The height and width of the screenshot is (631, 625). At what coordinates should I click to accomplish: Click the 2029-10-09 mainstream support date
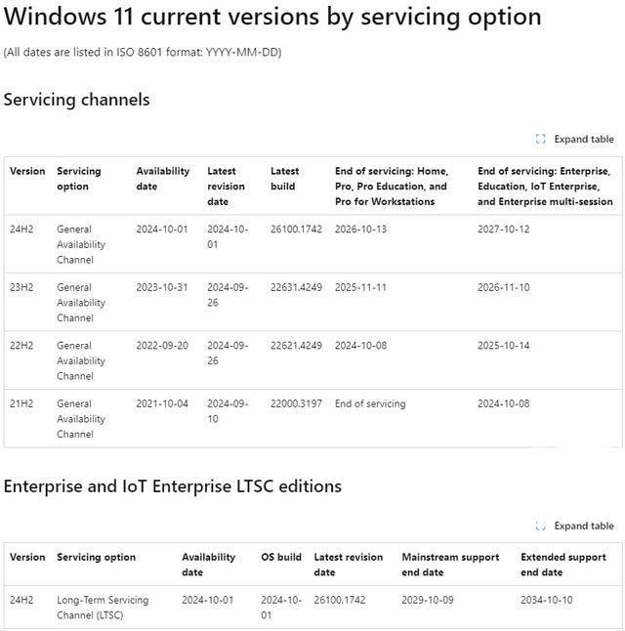[x=428, y=600]
